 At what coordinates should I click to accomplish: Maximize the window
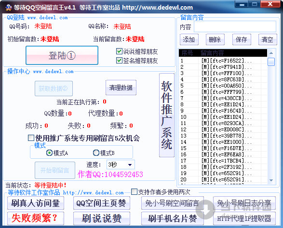[x=255, y=4]
